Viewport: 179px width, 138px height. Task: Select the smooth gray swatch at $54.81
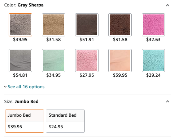tap(20, 61)
